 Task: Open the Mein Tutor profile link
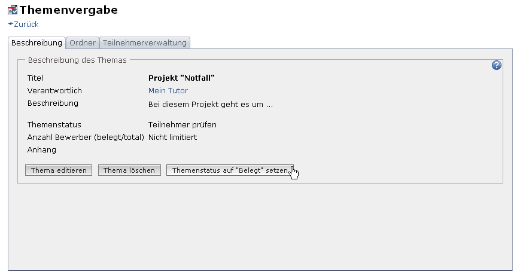click(168, 91)
